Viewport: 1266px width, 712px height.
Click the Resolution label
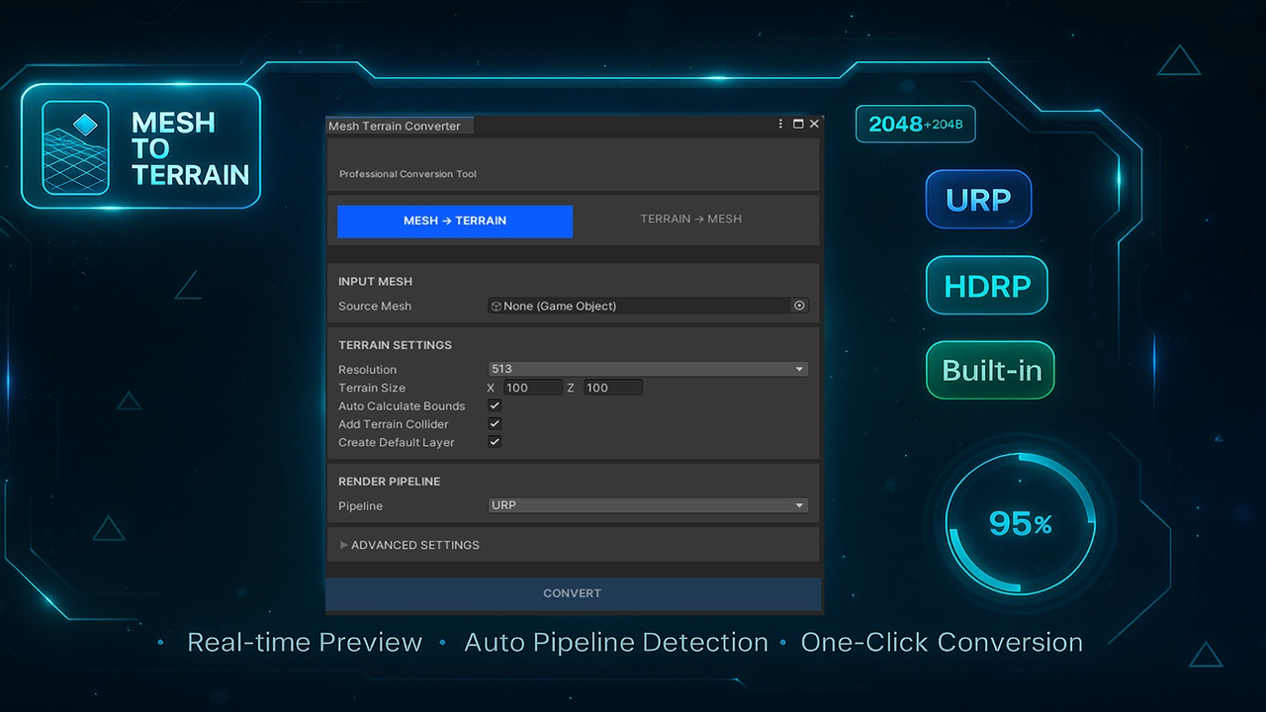point(367,370)
